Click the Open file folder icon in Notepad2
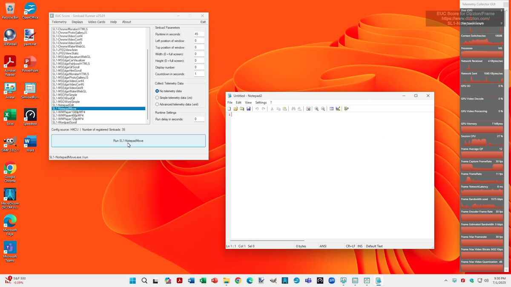The image size is (511, 287). (x=235, y=109)
